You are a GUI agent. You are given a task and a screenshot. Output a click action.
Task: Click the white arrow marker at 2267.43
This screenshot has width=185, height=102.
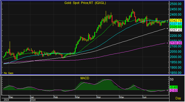click(x=167, y=28)
